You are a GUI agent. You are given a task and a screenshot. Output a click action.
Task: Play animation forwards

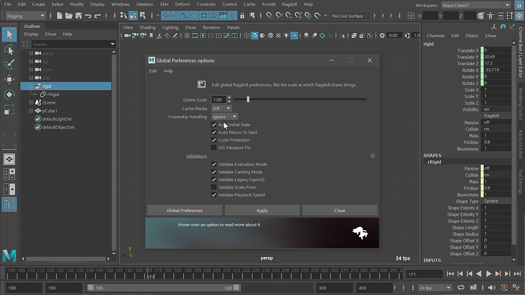(x=489, y=274)
